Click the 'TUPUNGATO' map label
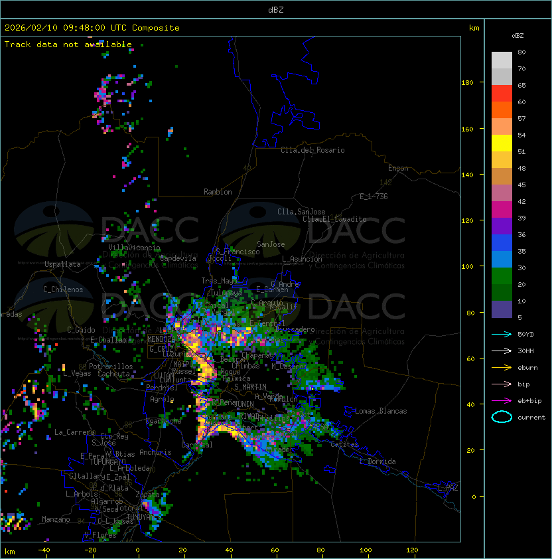Screen dimensions: 552x559 pos(107,461)
